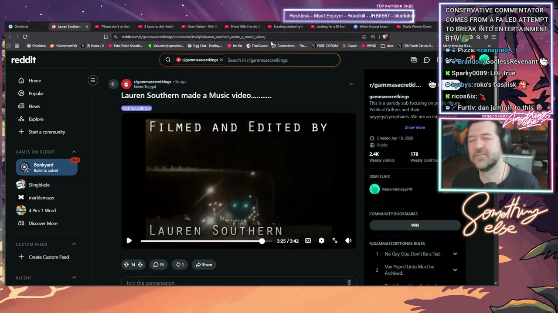Collapse the left navigation sidebar
Screen dimensions: 558x313
92,80
